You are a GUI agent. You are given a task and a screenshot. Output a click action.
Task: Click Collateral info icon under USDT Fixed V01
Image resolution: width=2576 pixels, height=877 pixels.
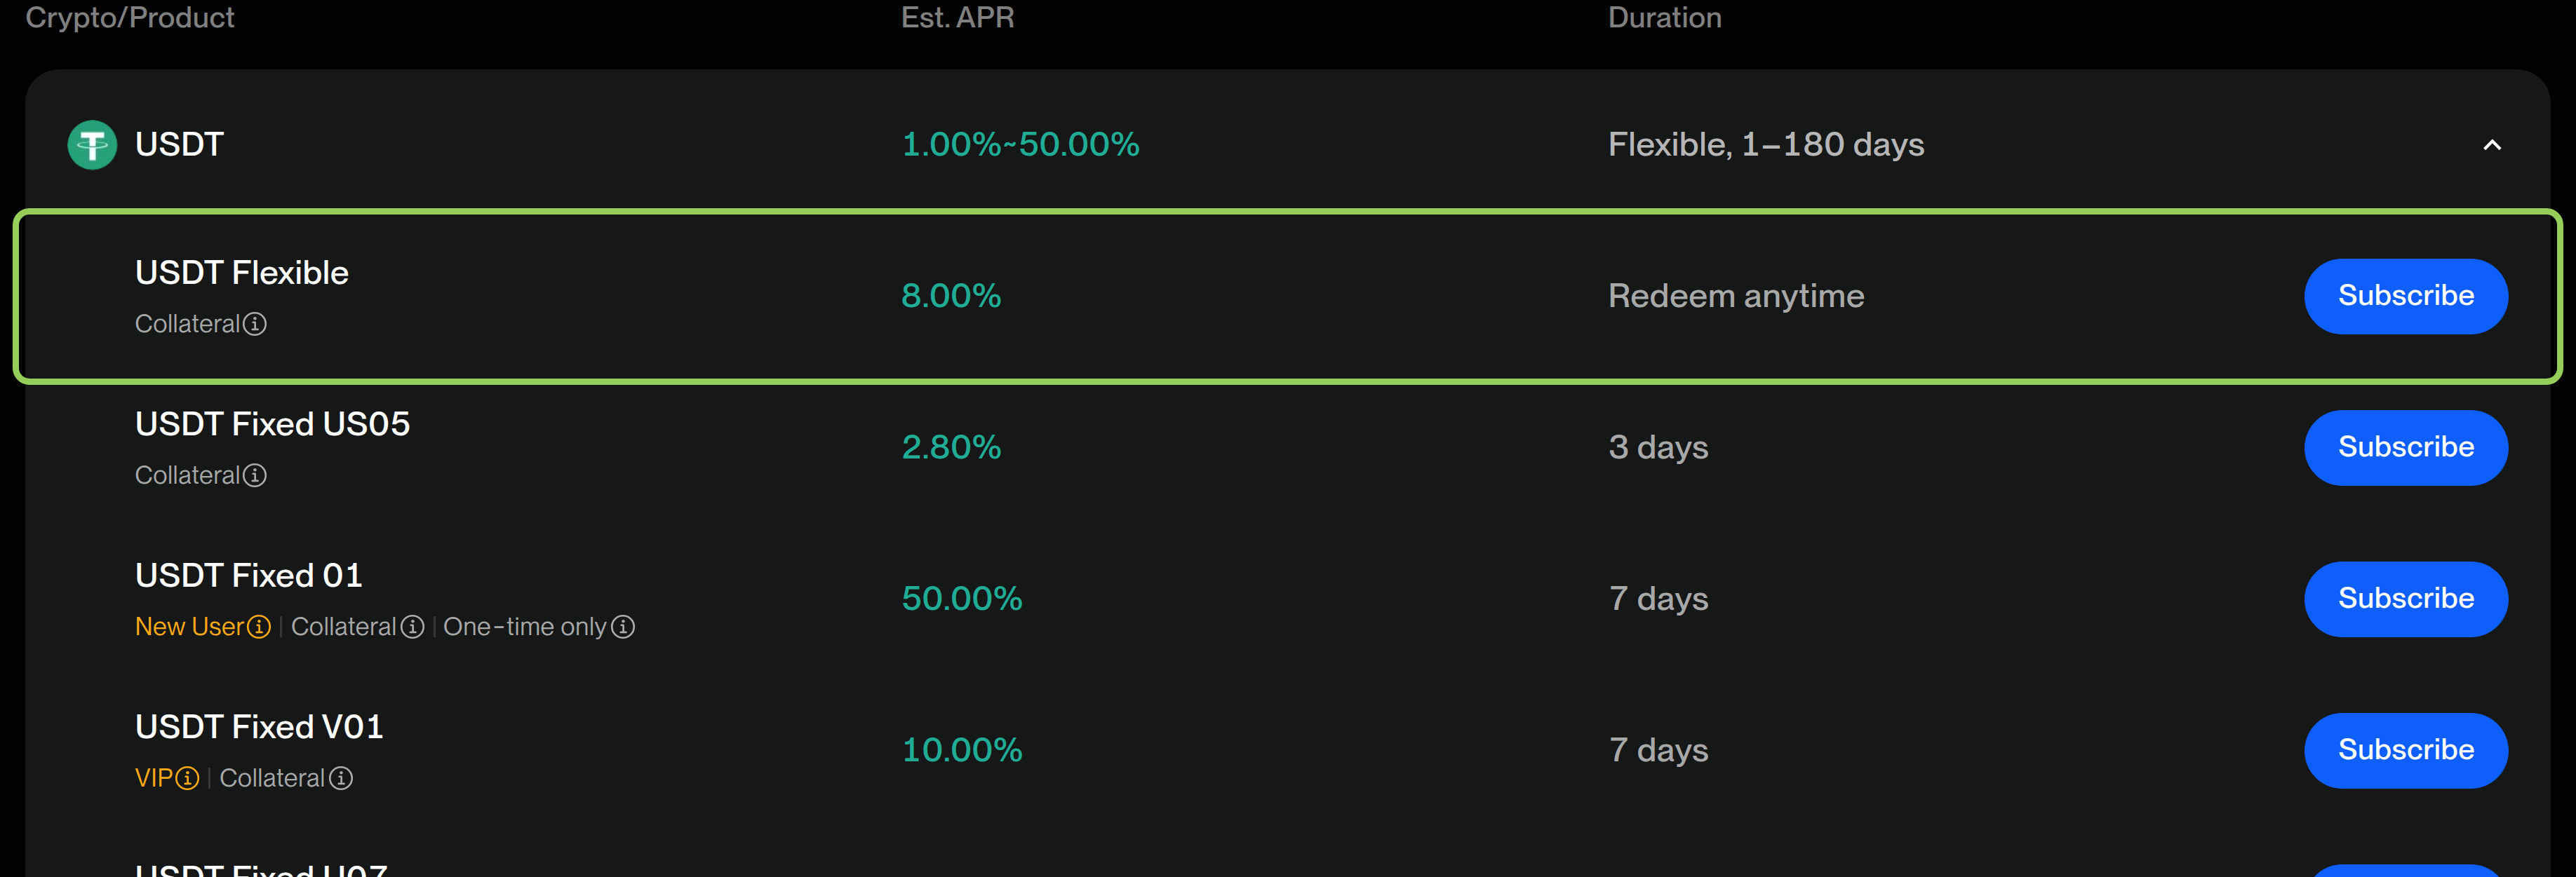click(x=341, y=778)
